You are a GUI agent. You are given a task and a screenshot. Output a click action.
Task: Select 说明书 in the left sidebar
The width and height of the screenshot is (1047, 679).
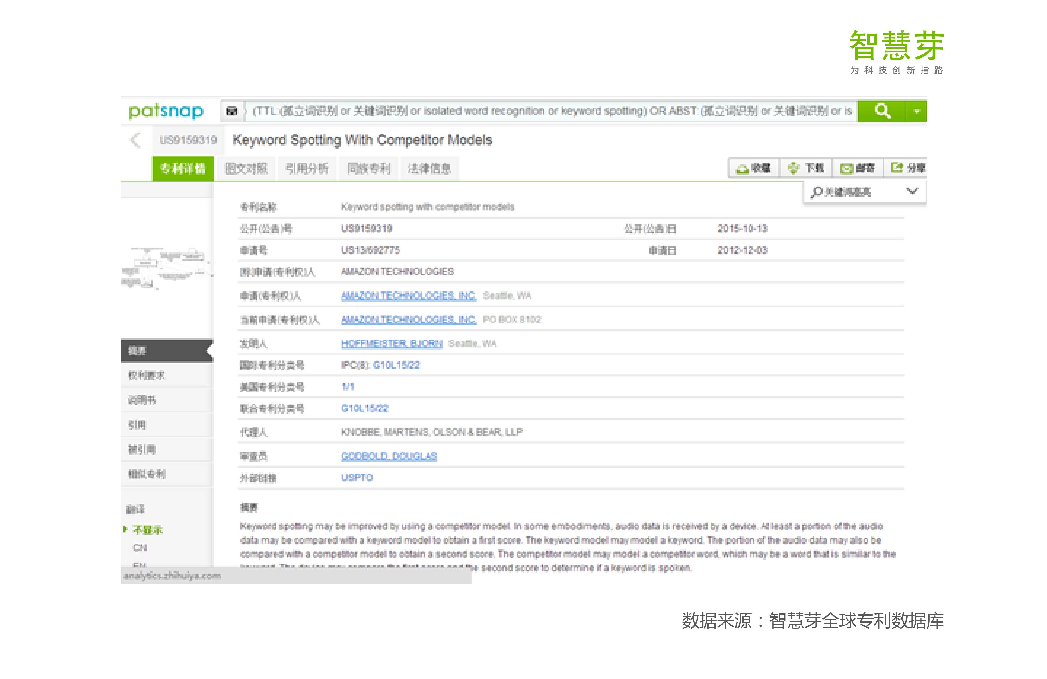(x=167, y=400)
